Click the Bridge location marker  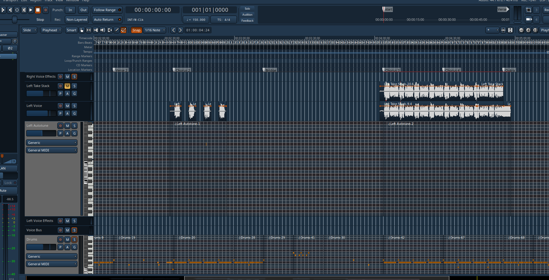pyautogui.click(x=270, y=70)
